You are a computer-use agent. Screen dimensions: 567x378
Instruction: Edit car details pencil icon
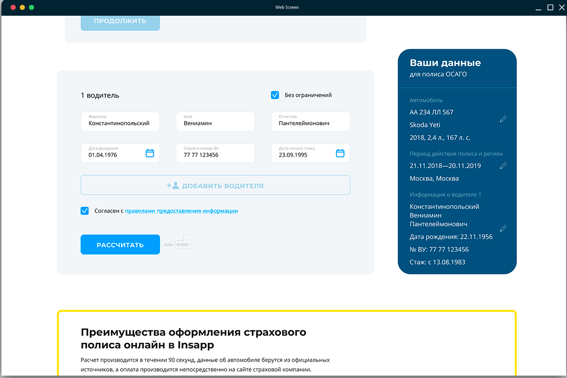point(503,119)
